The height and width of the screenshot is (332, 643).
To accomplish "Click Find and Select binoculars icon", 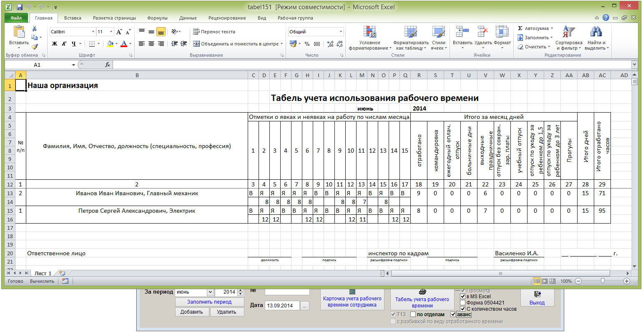I will tap(595, 33).
